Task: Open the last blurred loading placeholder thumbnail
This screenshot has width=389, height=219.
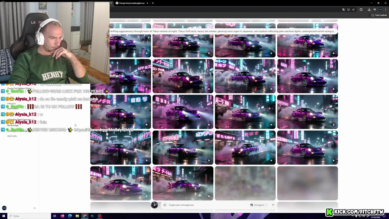Action: pos(307,183)
